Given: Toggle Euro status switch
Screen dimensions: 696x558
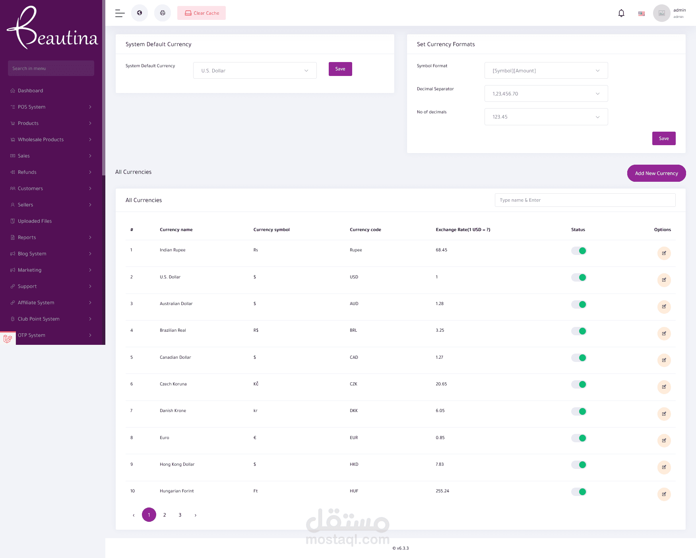Looking at the screenshot, I should coord(579,438).
